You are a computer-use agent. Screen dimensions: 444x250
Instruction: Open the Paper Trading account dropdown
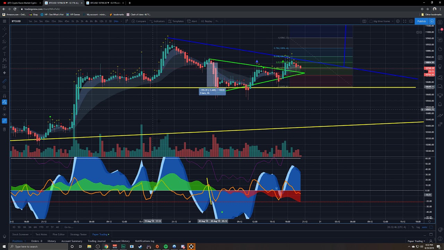[x=416, y=241]
